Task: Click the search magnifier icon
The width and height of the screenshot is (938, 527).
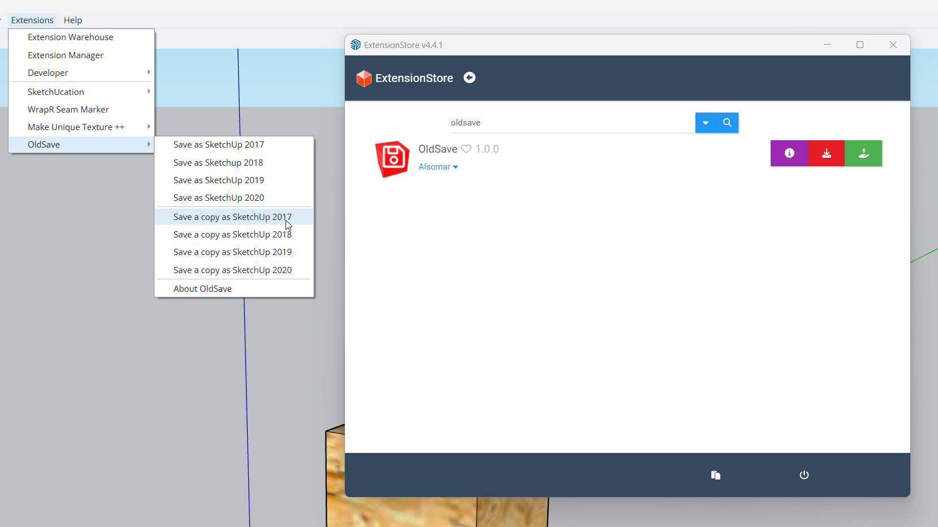Action: click(727, 123)
